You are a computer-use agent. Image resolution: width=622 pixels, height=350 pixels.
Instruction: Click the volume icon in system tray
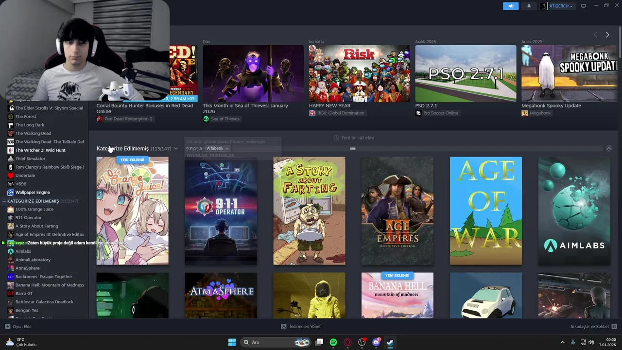click(591, 342)
